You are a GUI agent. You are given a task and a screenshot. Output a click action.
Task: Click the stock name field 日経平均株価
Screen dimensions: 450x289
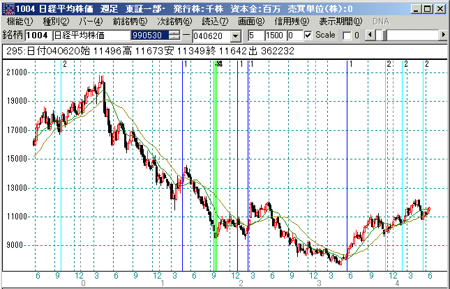91,35
